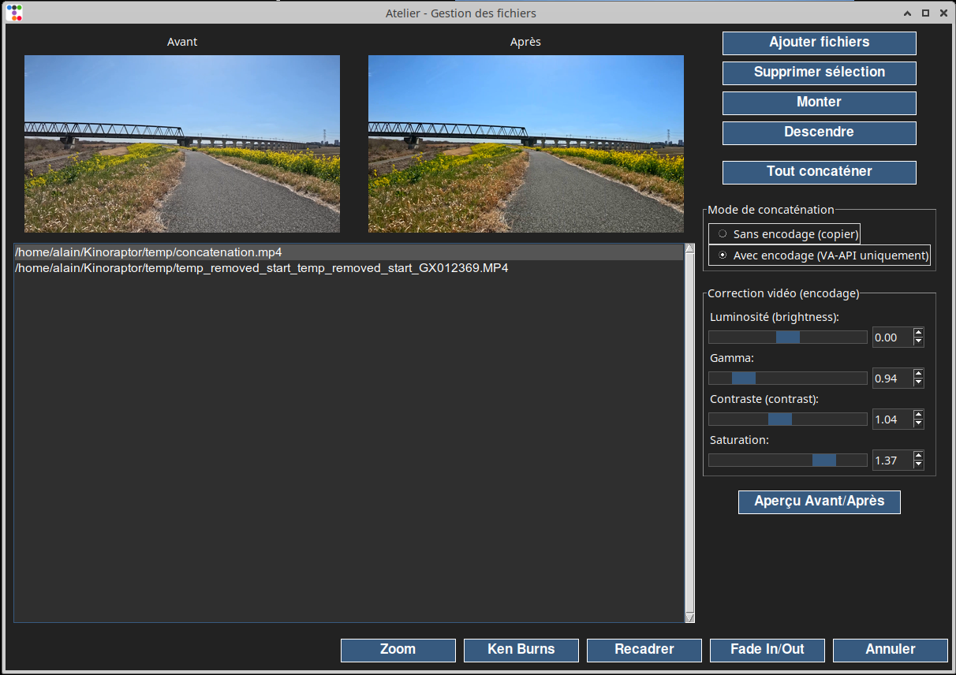Decrease saturation using down arrow
The width and height of the screenshot is (956, 675).
(918, 465)
